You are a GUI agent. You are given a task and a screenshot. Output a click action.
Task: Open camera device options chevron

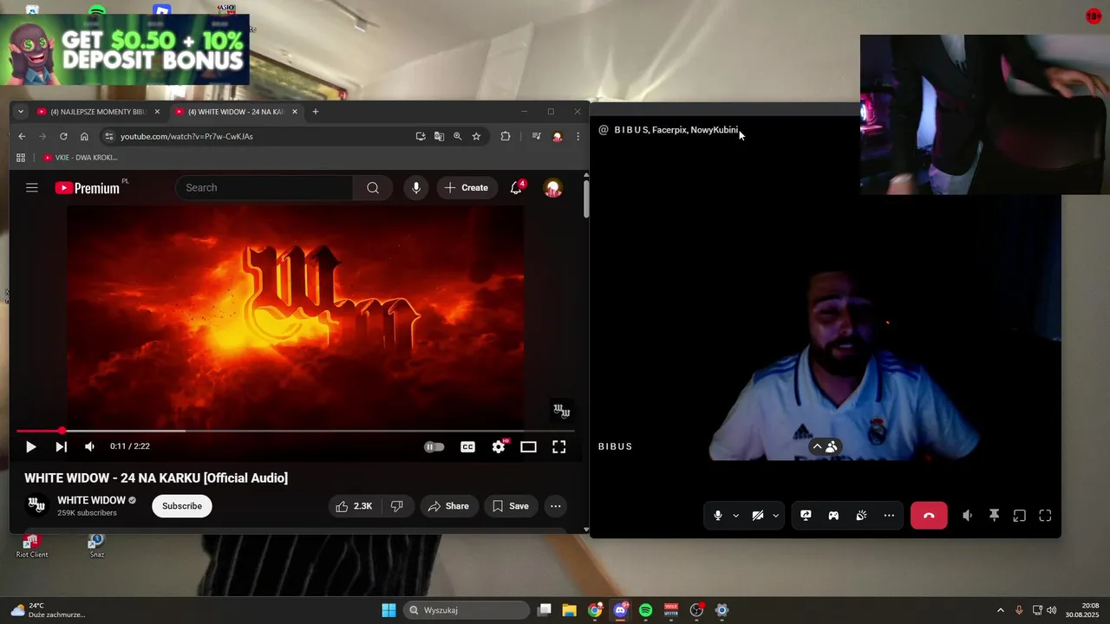coord(775,516)
